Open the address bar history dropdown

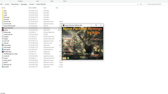[x=138, y=4]
